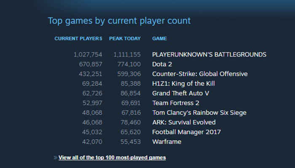295x168 pixels.
Task: Click the 774,100 peak today value
Action: [127, 64]
